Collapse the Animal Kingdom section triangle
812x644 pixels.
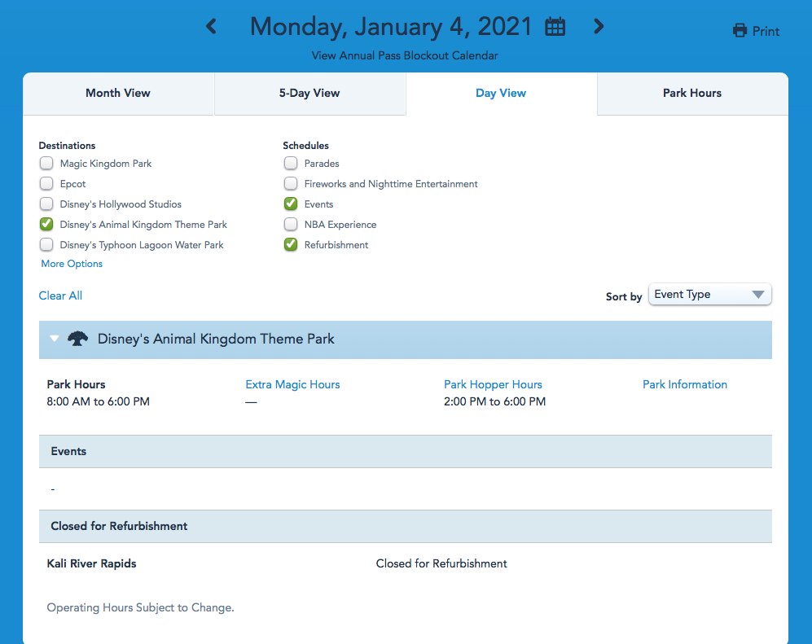click(x=55, y=339)
